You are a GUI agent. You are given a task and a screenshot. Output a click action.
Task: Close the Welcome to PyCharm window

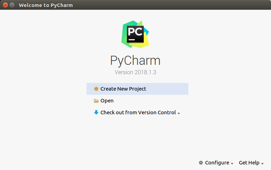(5, 5)
